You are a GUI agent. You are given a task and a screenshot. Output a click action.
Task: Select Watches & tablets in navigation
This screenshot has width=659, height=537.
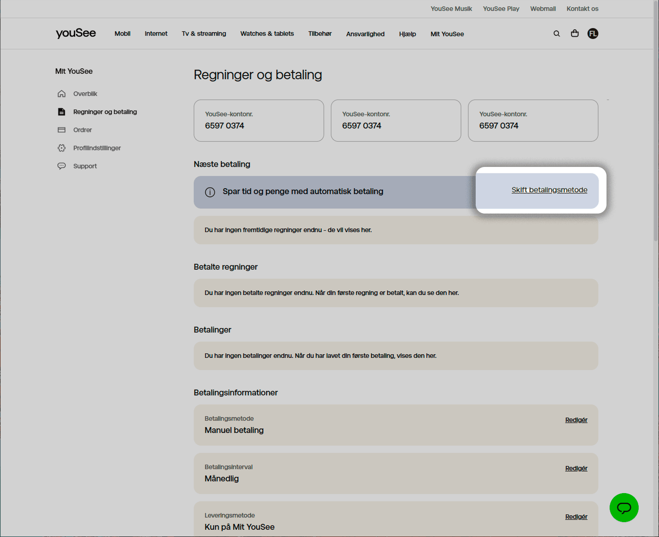[x=267, y=33]
